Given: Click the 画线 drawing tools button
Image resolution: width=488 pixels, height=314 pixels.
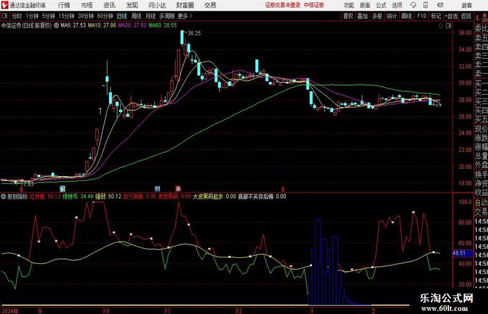Looking at the screenshot, I should (x=407, y=16).
